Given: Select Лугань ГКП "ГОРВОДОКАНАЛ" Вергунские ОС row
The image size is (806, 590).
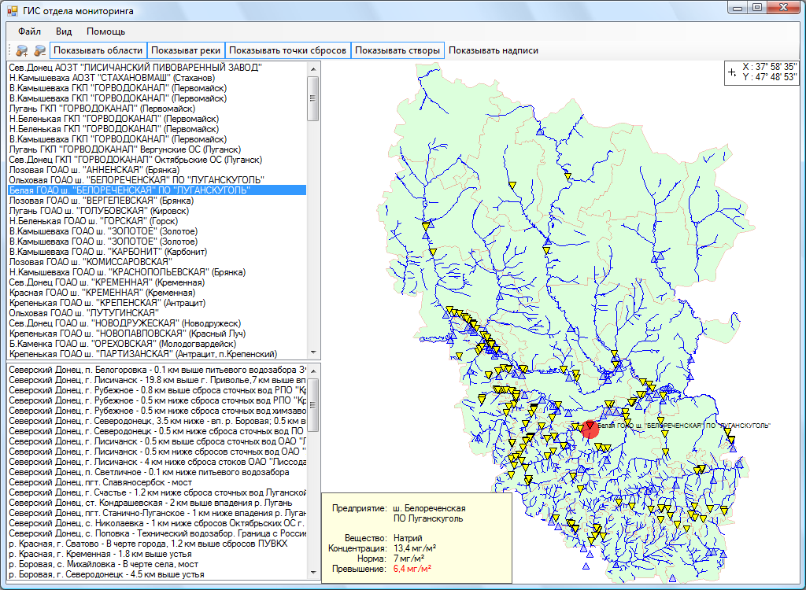Looking at the screenshot, I should [157, 149].
